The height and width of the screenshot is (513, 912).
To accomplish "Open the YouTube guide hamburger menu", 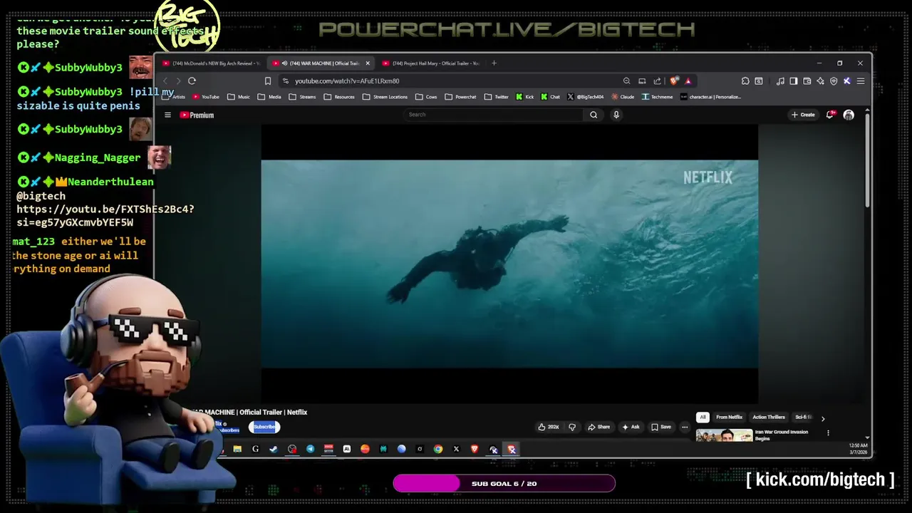I will point(167,115).
